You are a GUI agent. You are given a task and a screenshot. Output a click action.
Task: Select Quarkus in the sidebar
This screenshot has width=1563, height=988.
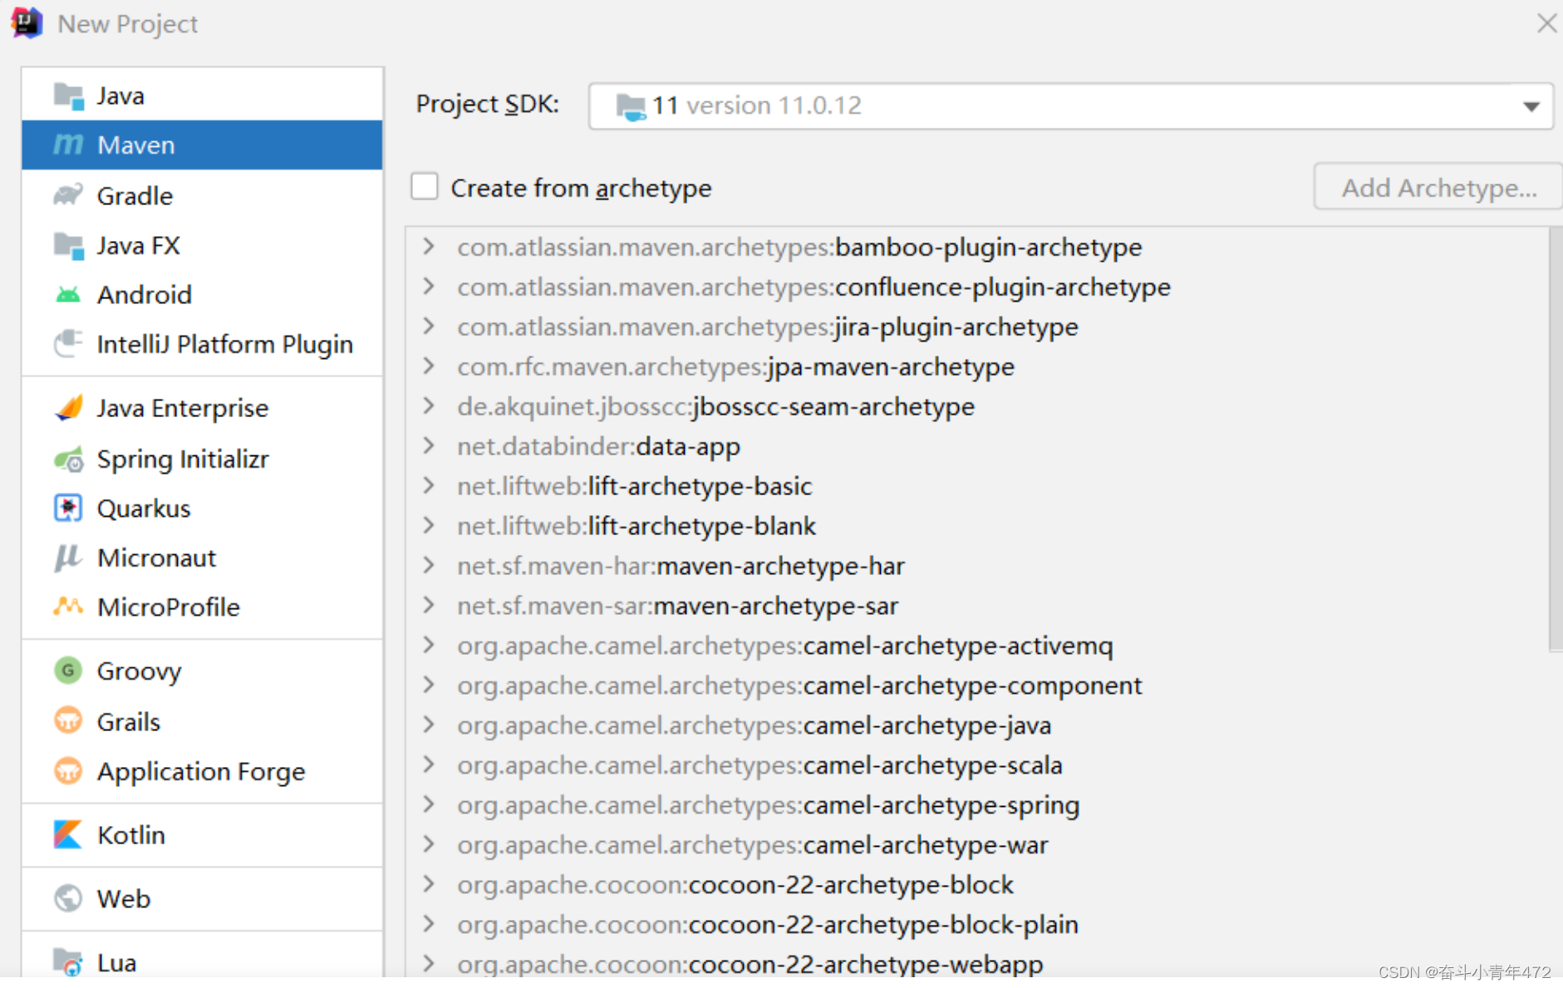pyautogui.click(x=203, y=508)
